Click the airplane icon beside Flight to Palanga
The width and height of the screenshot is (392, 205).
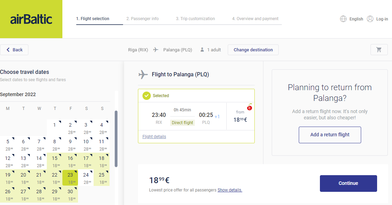143,74
